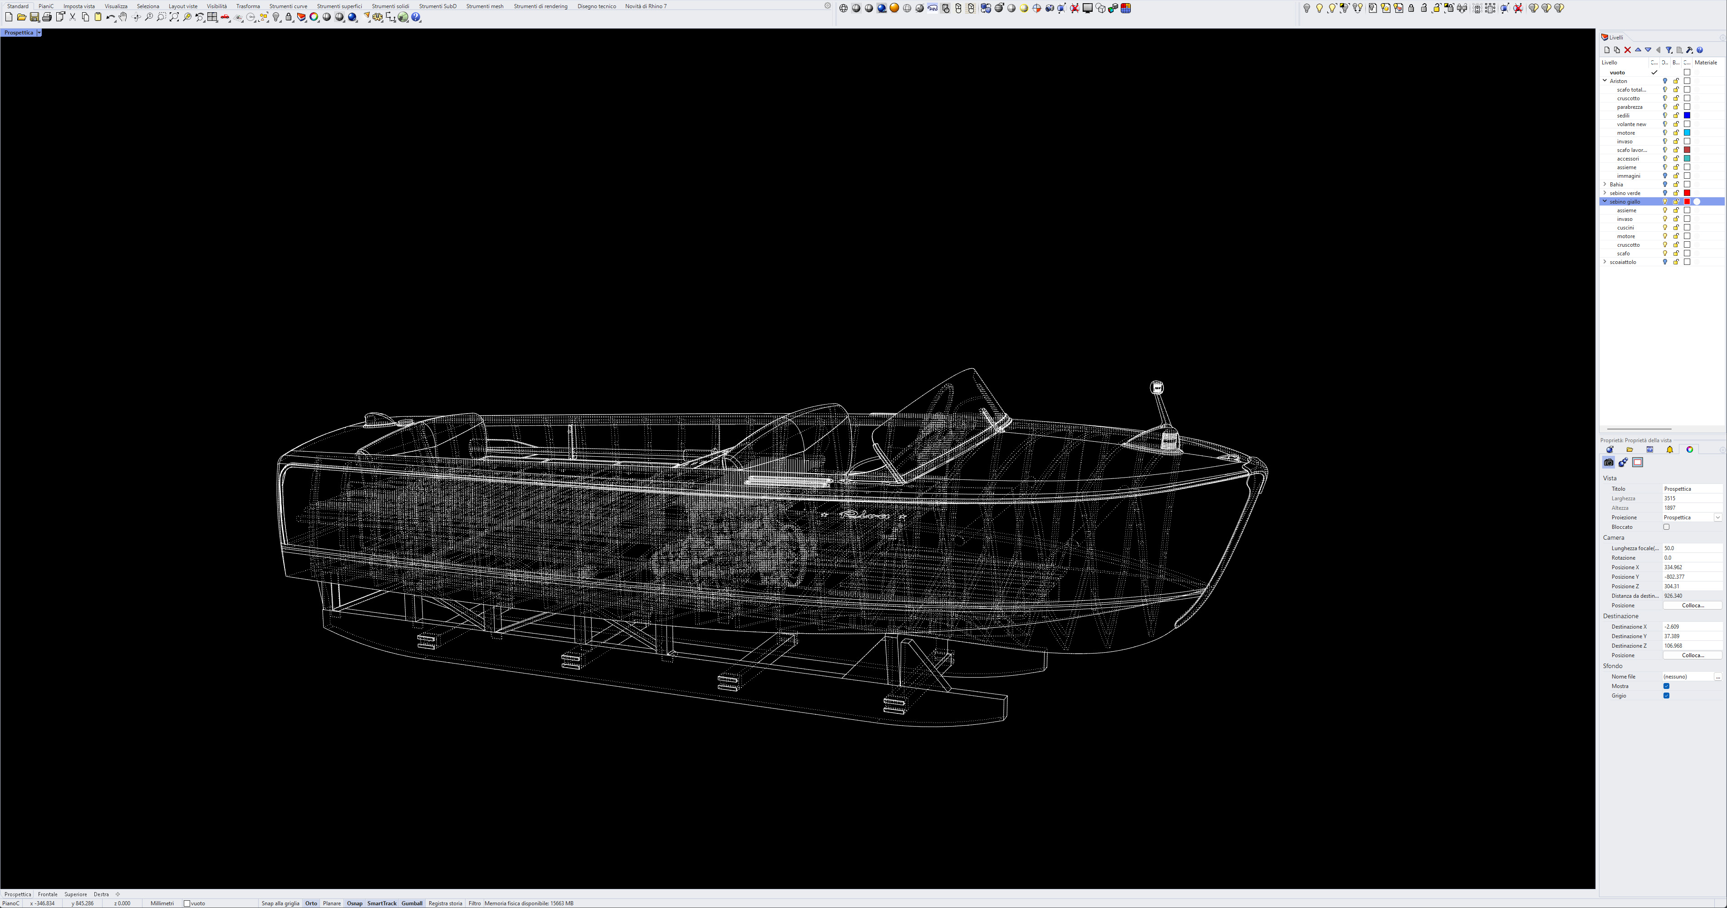Open the Proiezione dropdown
The width and height of the screenshot is (1727, 908).
coord(1717,517)
